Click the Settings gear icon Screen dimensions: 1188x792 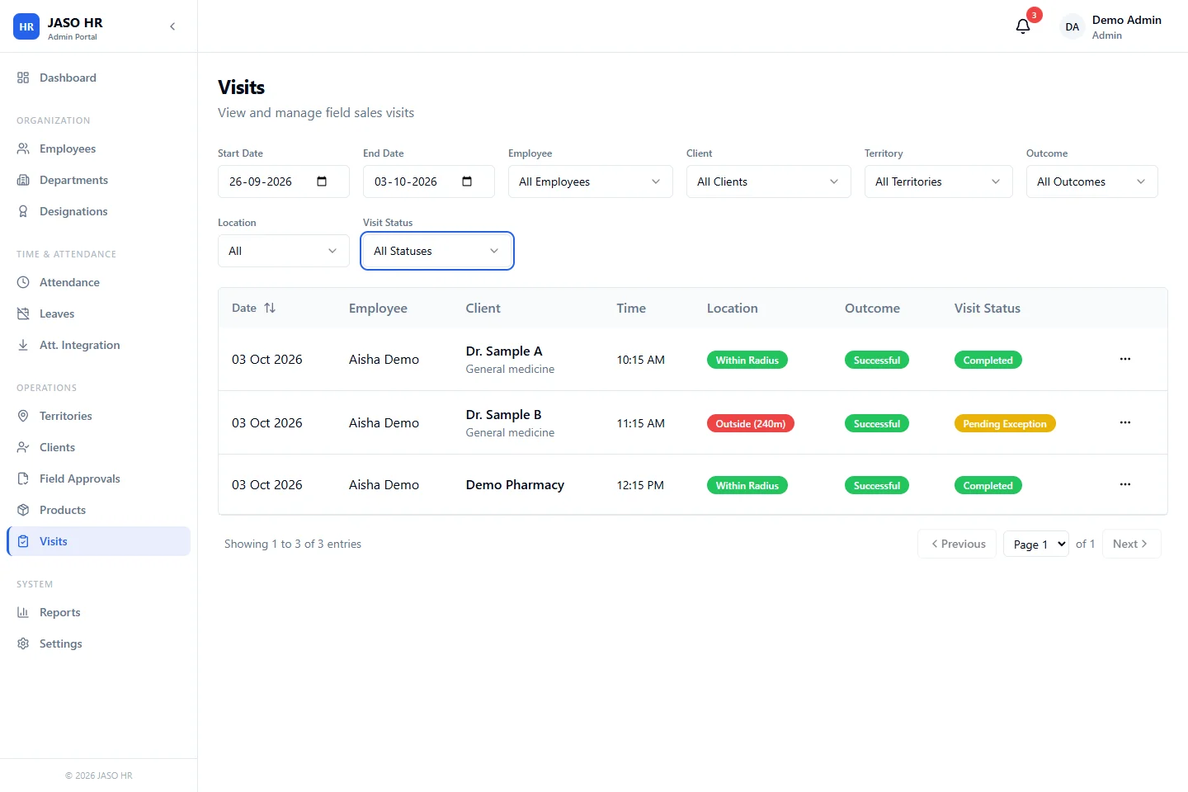click(23, 643)
